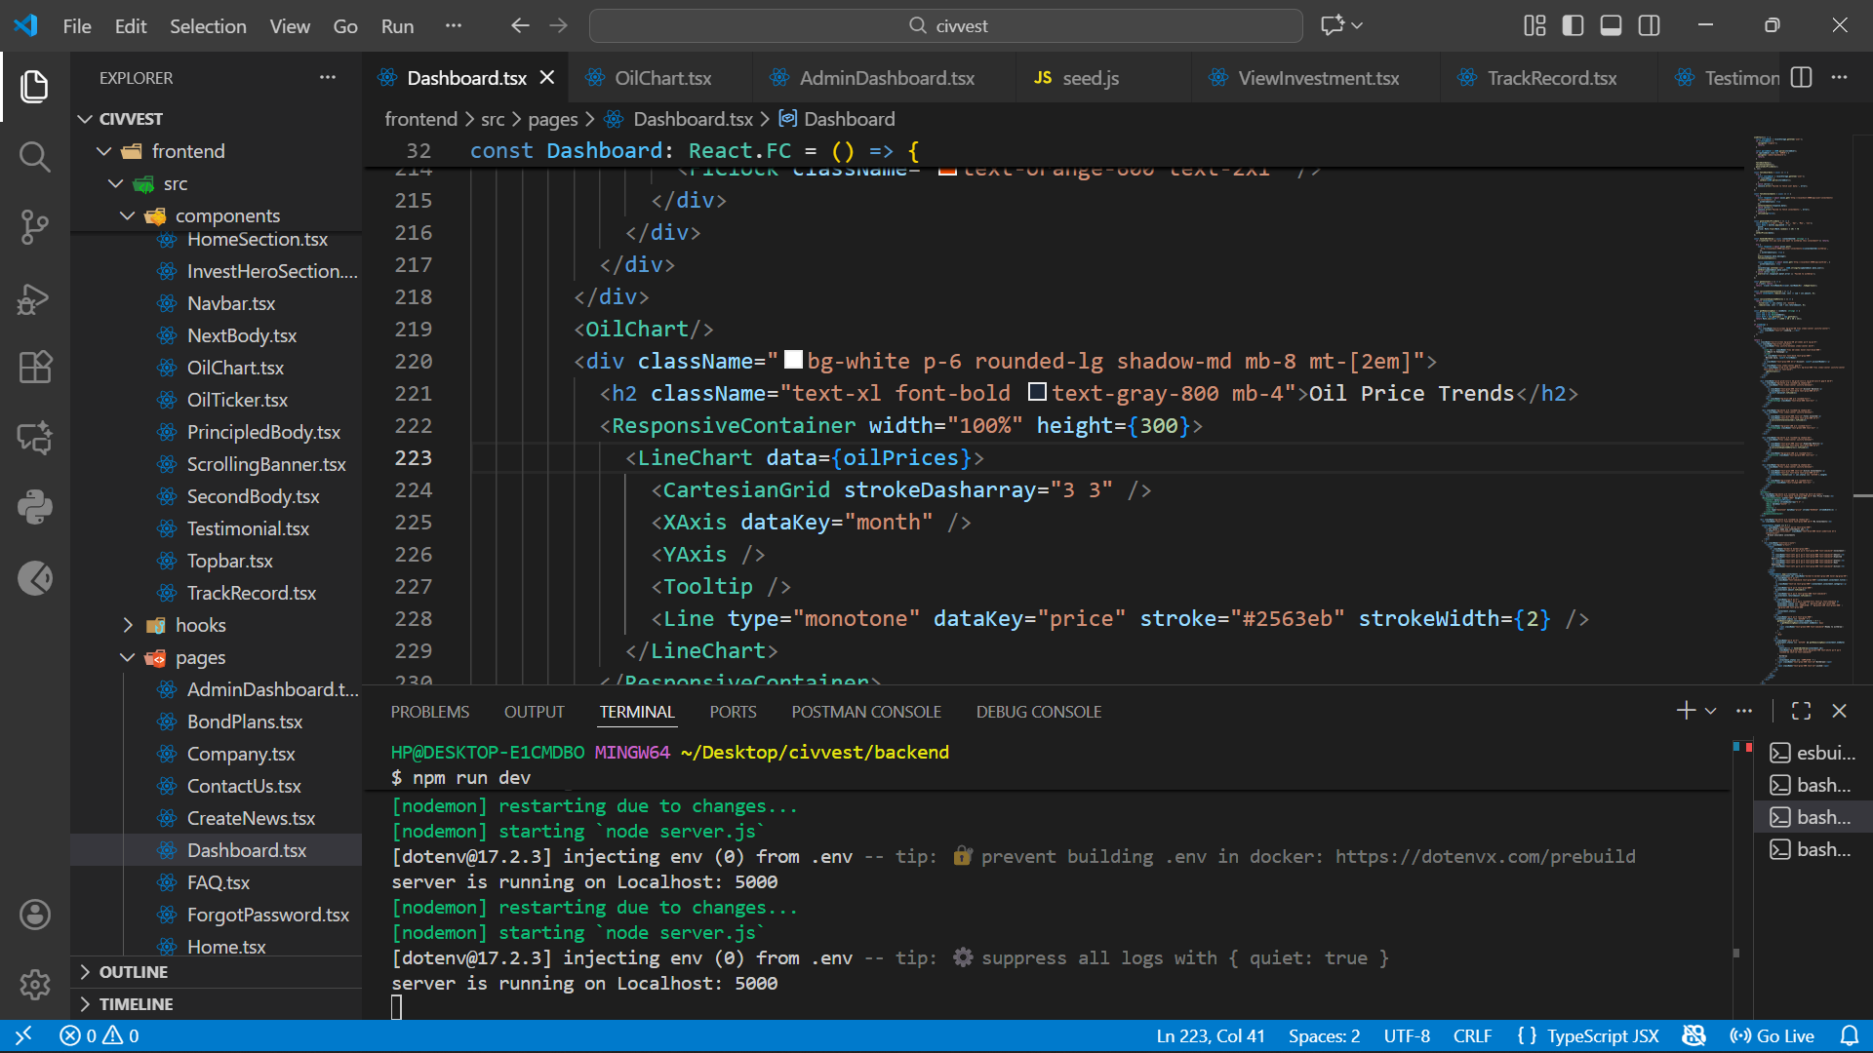Image resolution: width=1873 pixels, height=1053 pixels.
Task: Open BondPlans.tsx in the explorer
Action: [244, 721]
